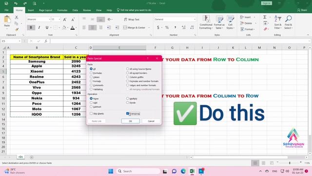This screenshot has height=176, width=312.
Task: Expand the Paste button dropdown arrow
Action: pos(7,29)
